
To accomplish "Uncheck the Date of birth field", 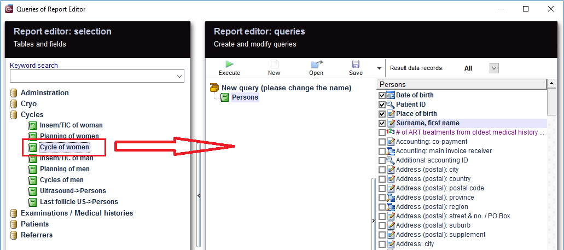I will [382, 95].
